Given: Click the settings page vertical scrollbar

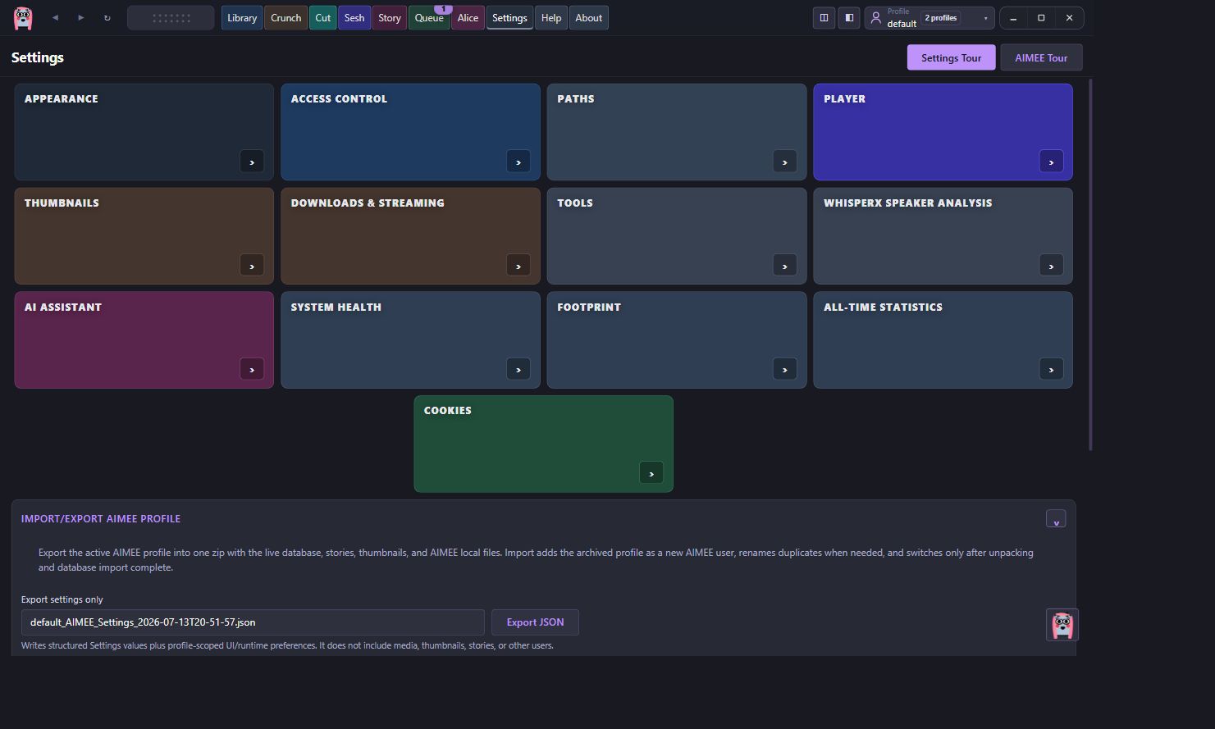Looking at the screenshot, I should (1090, 264).
